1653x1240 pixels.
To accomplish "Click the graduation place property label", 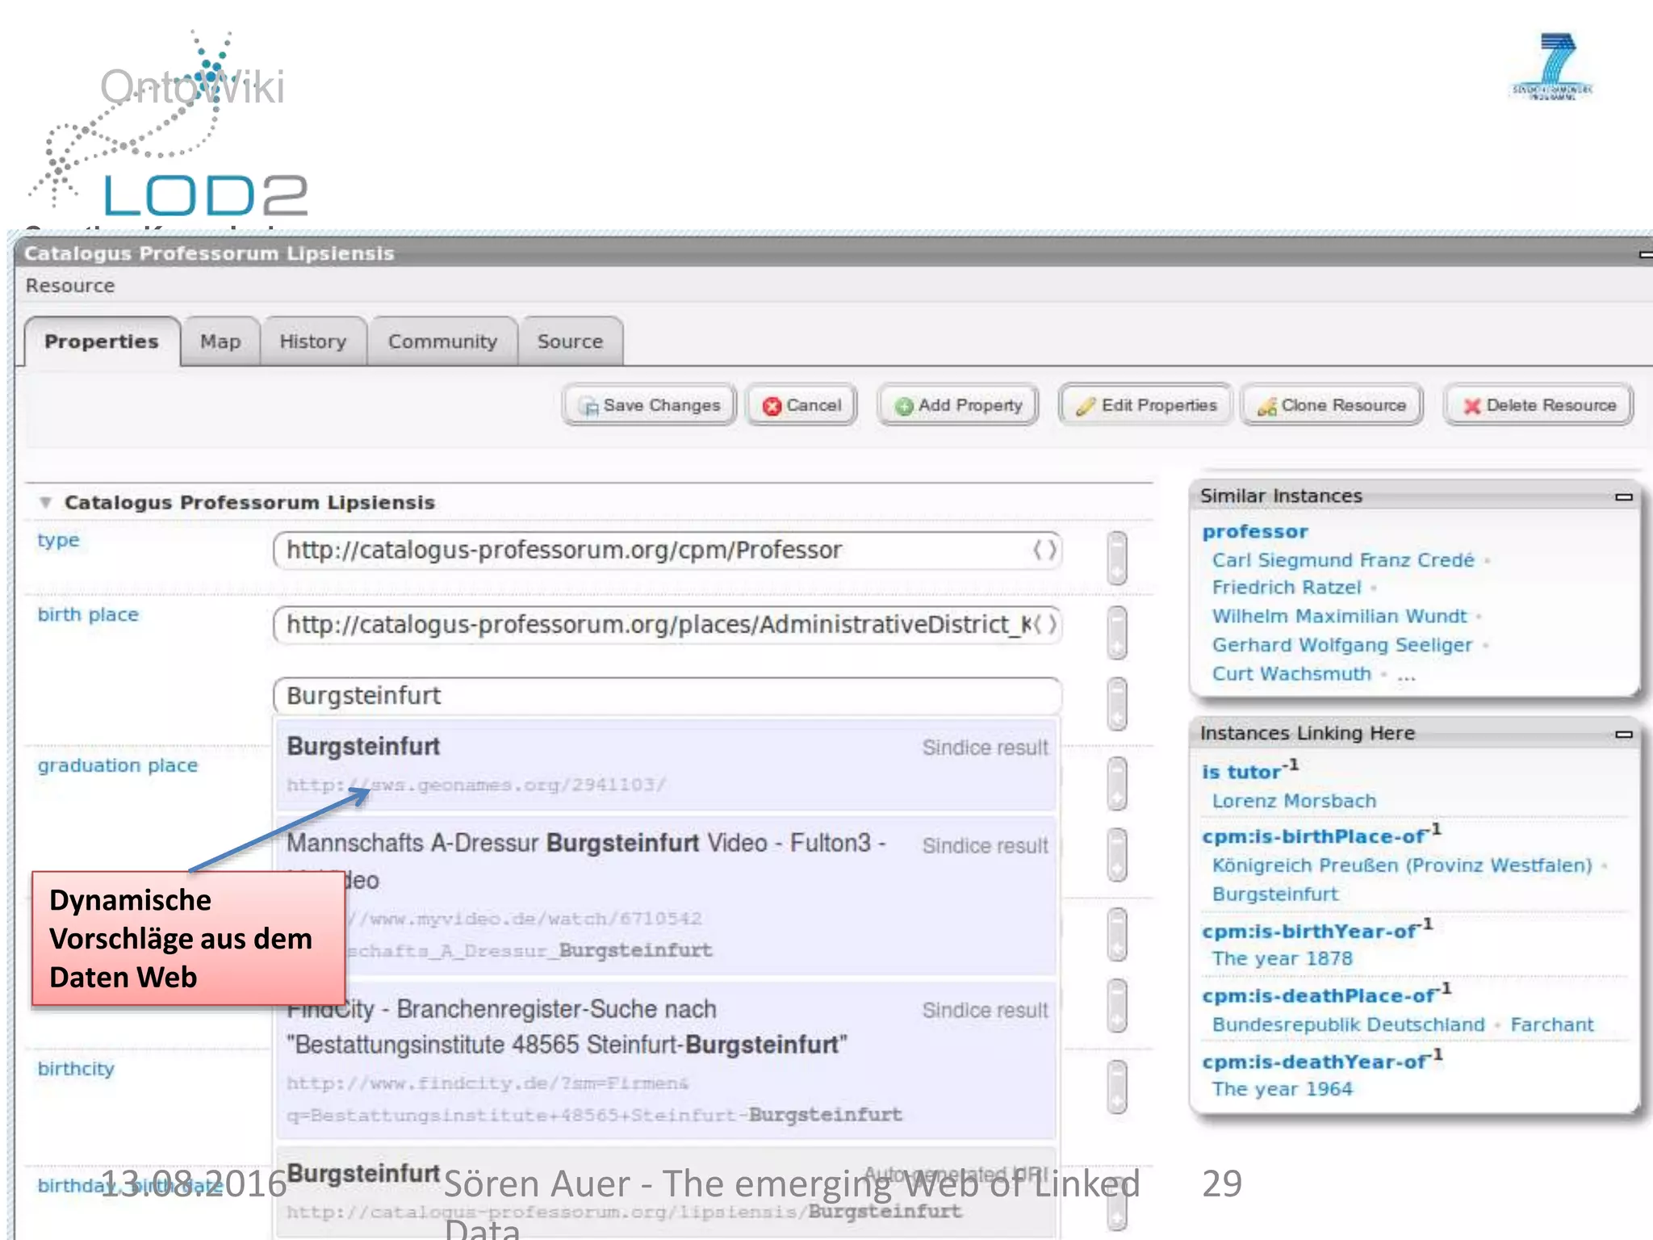I will (118, 765).
